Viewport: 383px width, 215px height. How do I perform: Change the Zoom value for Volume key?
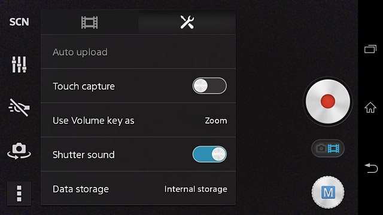click(216, 121)
